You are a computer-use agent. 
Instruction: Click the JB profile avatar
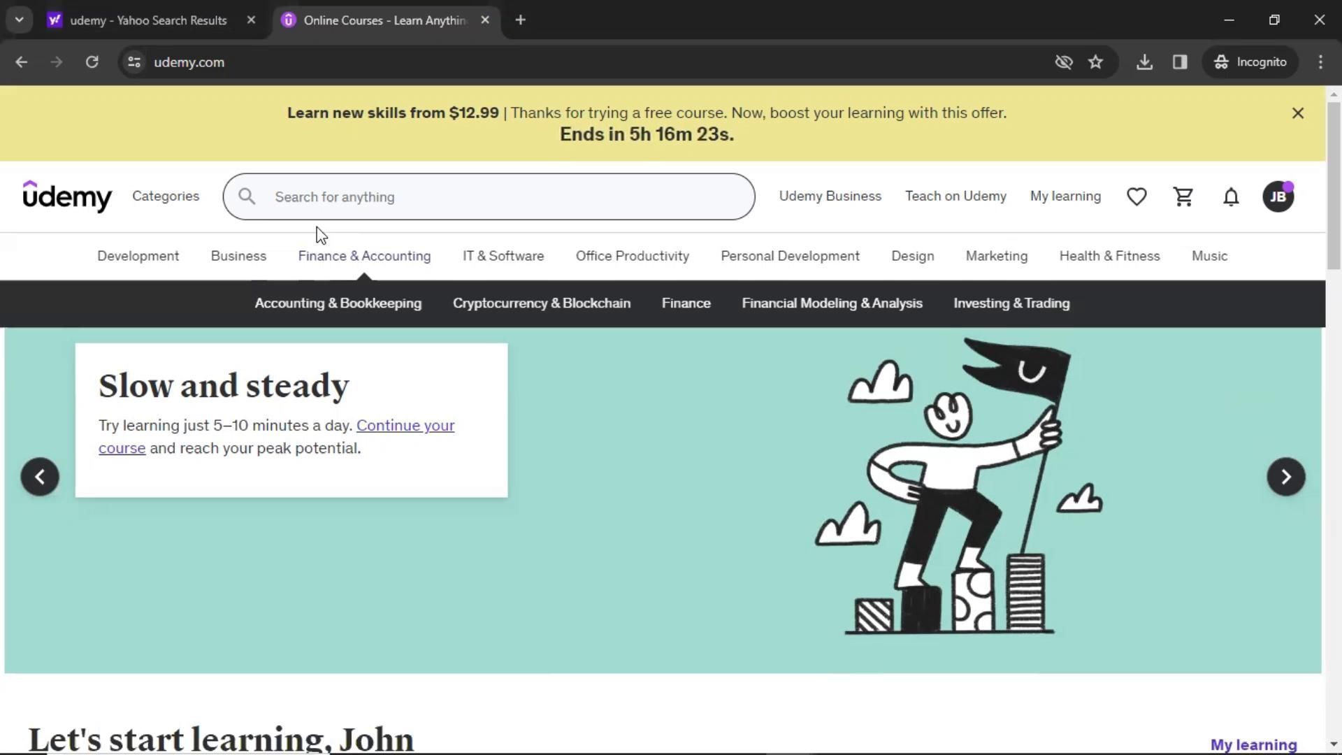[x=1278, y=197]
